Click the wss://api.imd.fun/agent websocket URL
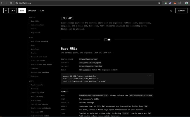This screenshot has width=190, height=117. coord(90,63)
